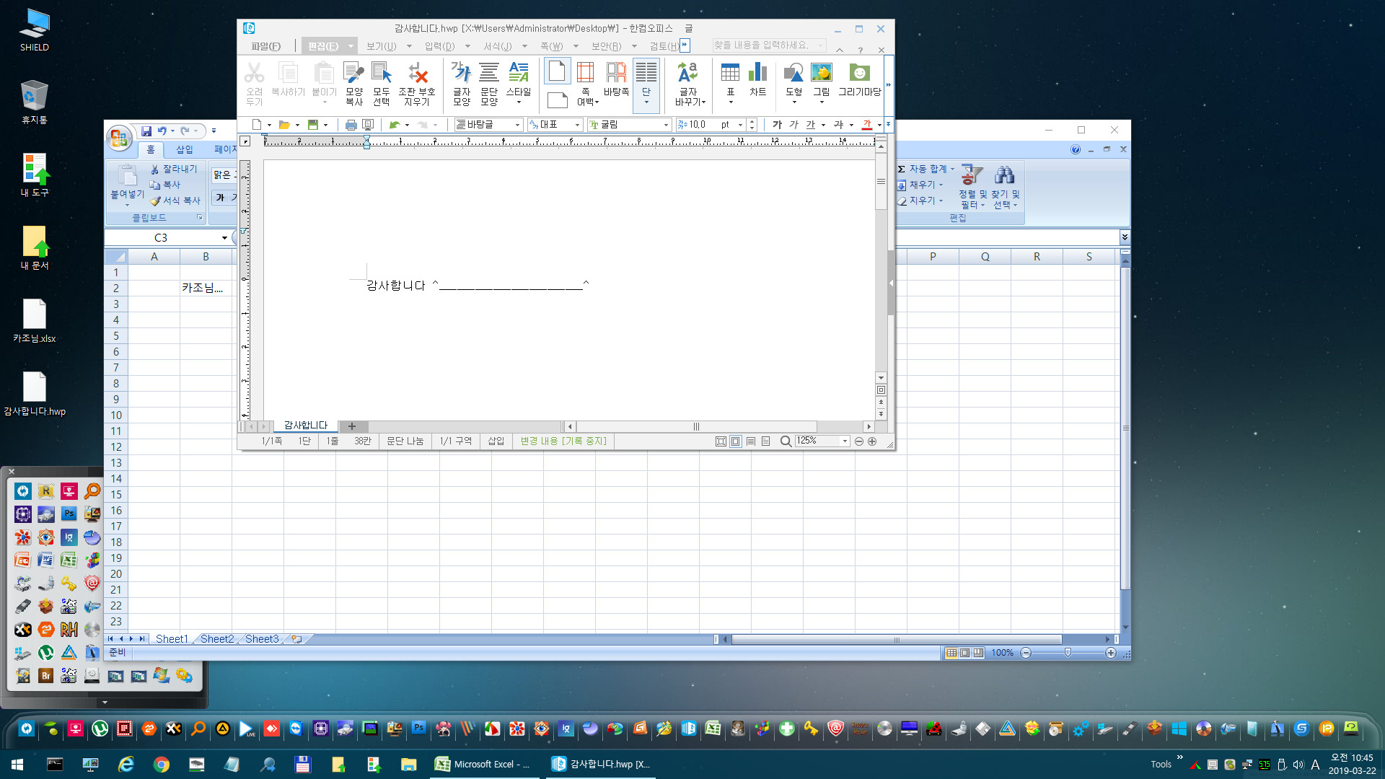Click the red font color 가 swatch
Image resolution: width=1385 pixels, height=779 pixels.
click(x=867, y=125)
